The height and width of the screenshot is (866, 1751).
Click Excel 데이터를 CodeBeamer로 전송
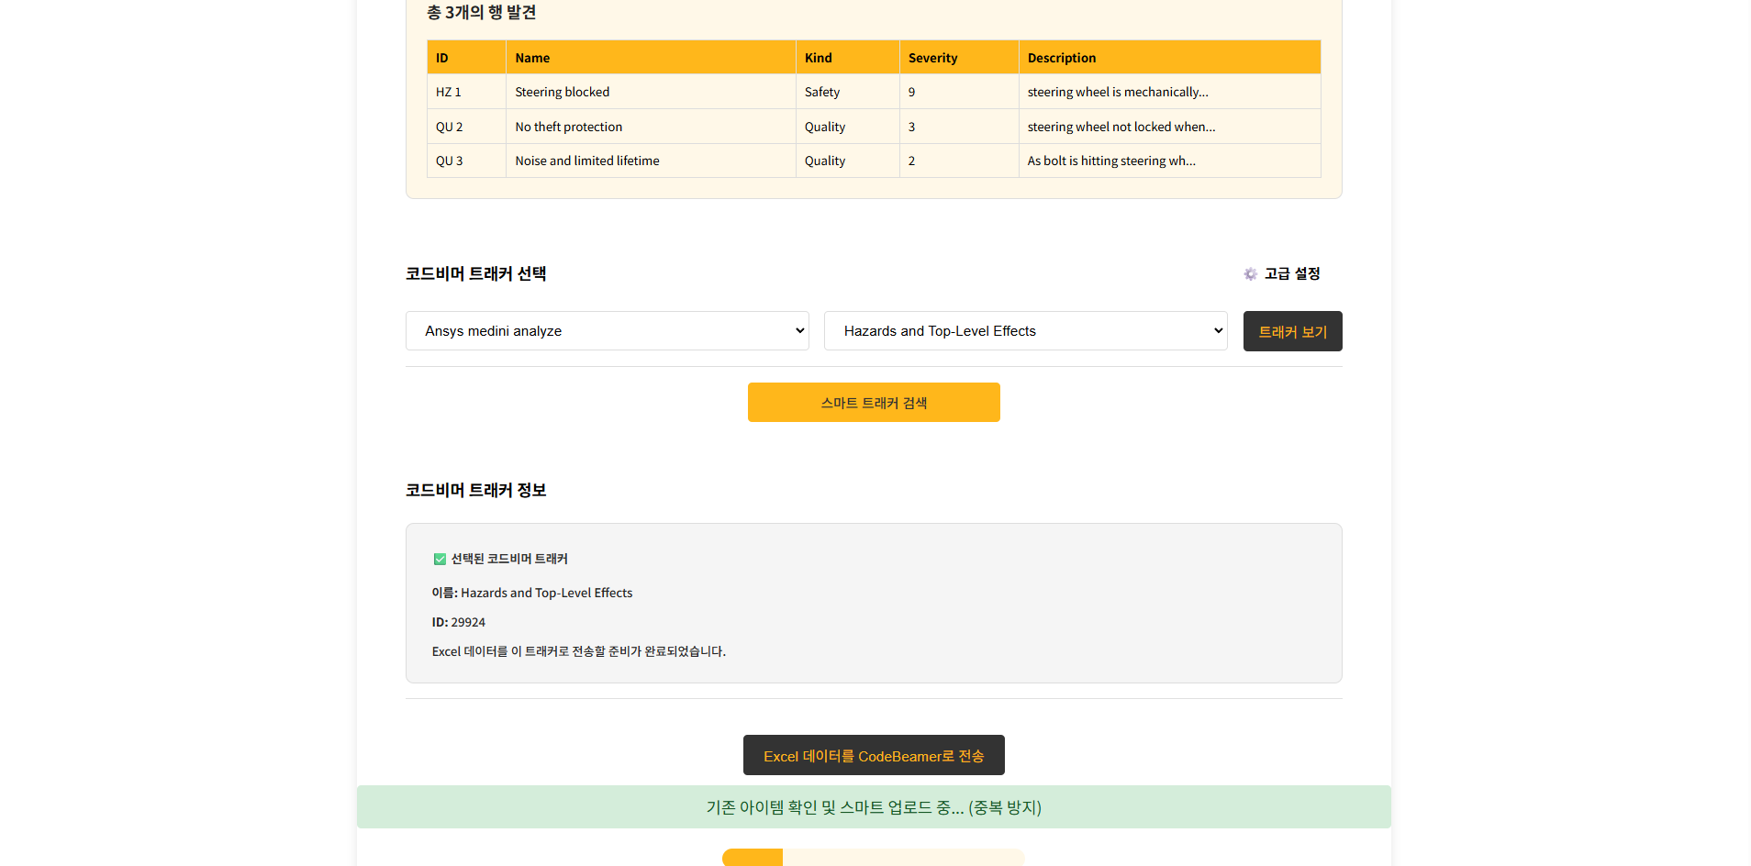873,755
